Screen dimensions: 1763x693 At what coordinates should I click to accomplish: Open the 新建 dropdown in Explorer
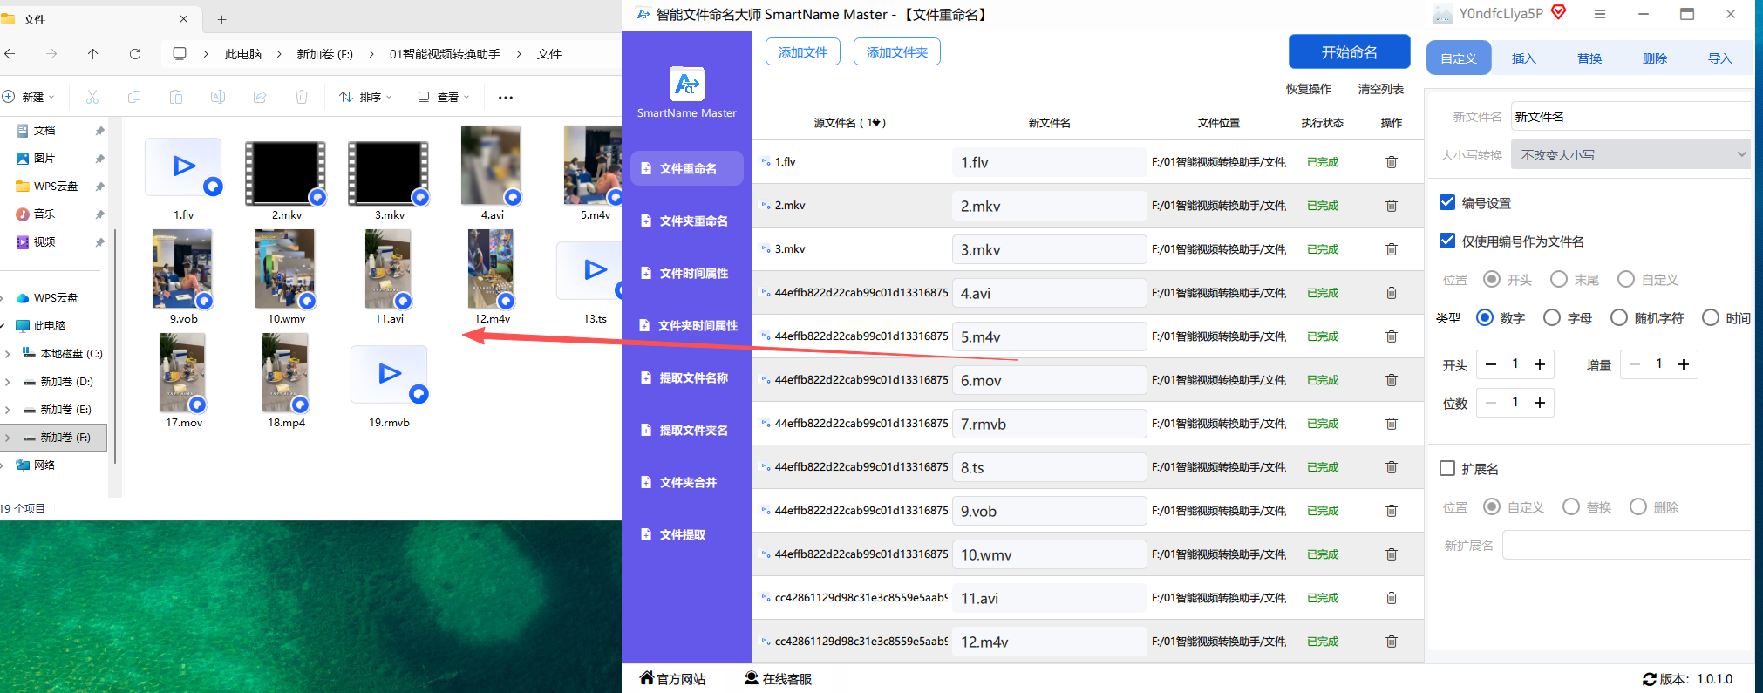coord(29,97)
